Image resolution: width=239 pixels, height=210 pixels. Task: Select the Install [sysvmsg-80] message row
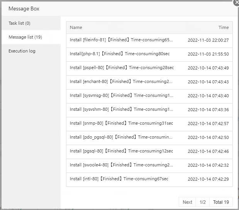pos(122,95)
